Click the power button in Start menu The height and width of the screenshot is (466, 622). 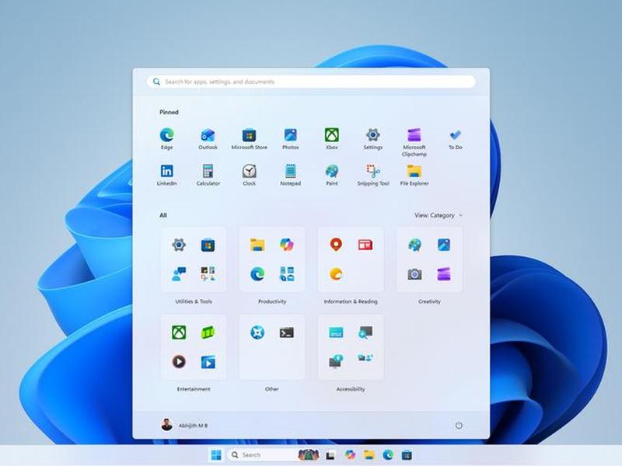pos(459,425)
